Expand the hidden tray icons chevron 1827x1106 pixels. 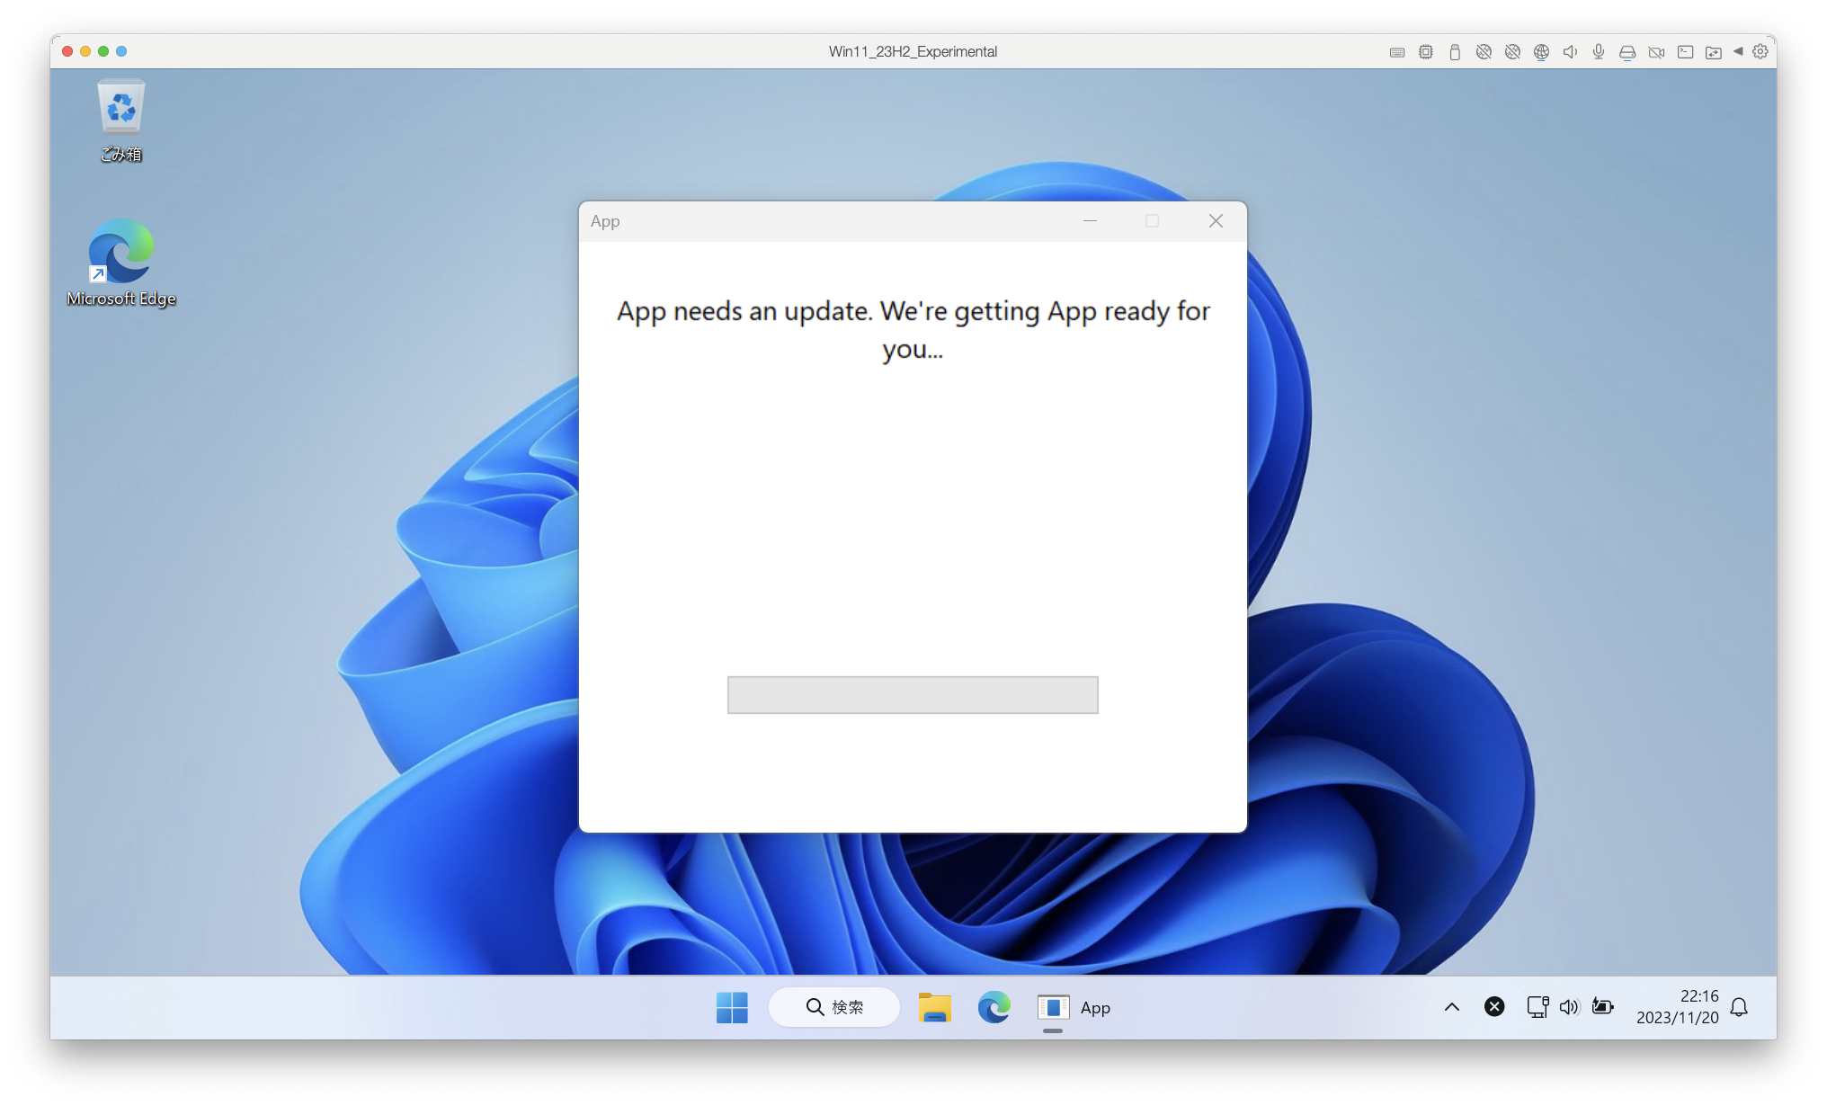pyautogui.click(x=1452, y=1007)
